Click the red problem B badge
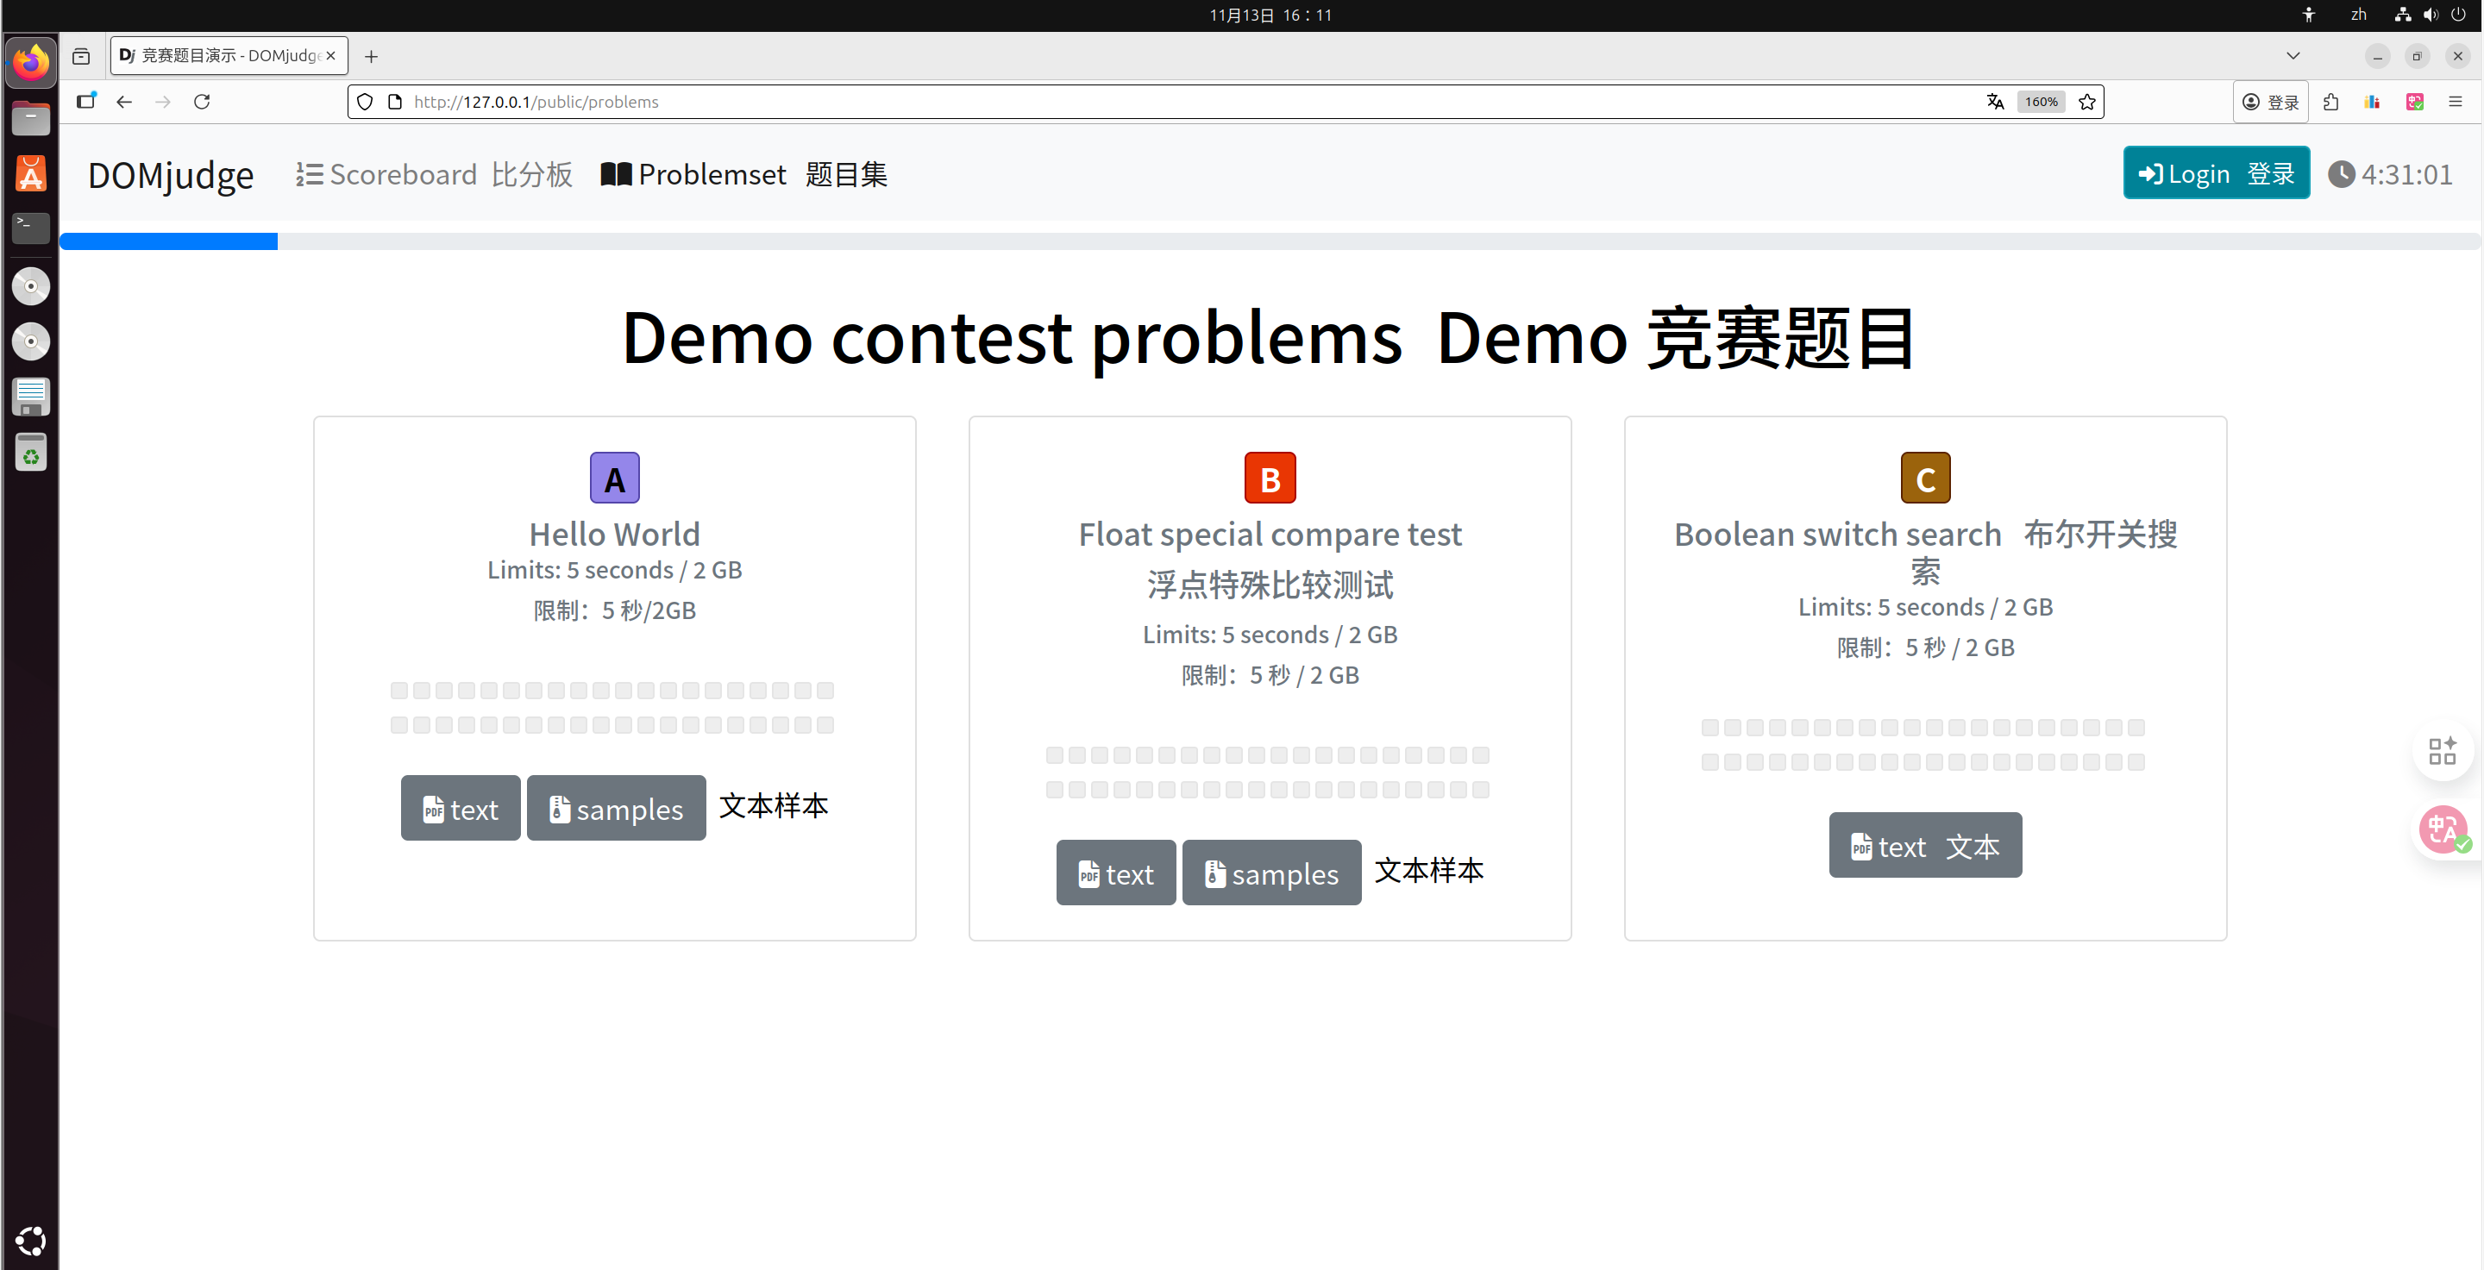This screenshot has width=2484, height=1270. click(x=1270, y=478)
